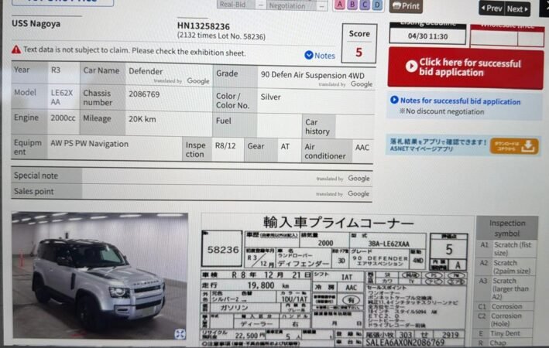Click the lilac C marker button
The height and width of the screenshot is (348, 549).
365,5
